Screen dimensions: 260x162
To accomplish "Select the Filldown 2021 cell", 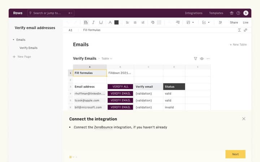I will coord(120,73).
